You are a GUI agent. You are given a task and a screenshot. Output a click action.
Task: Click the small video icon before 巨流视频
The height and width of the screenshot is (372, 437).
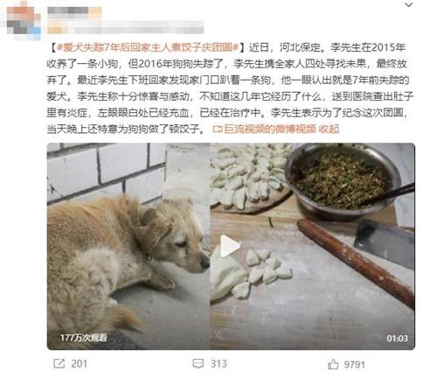(x=218, y=129)
